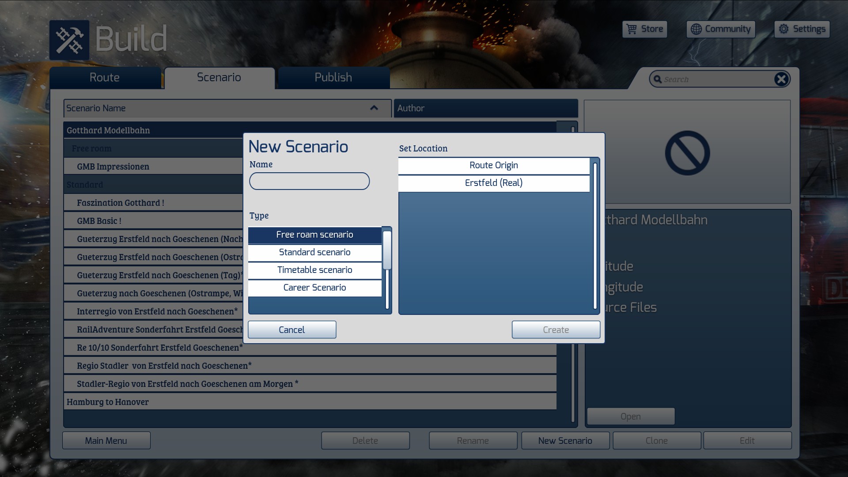Open the Store via its cart icon
This screenshot has height=477, width=848.
click(632, 29)
